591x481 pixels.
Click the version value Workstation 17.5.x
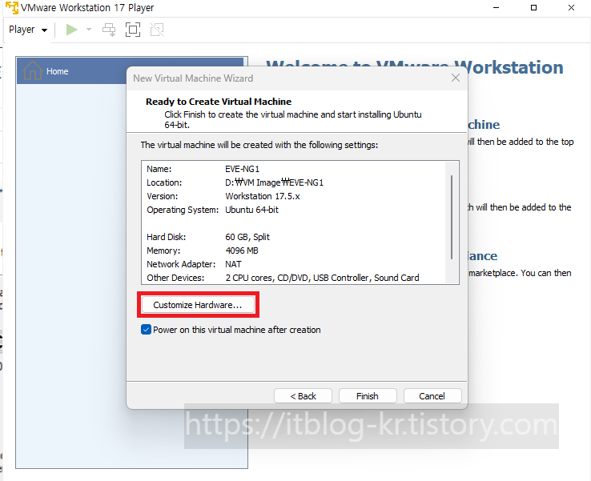263,196
